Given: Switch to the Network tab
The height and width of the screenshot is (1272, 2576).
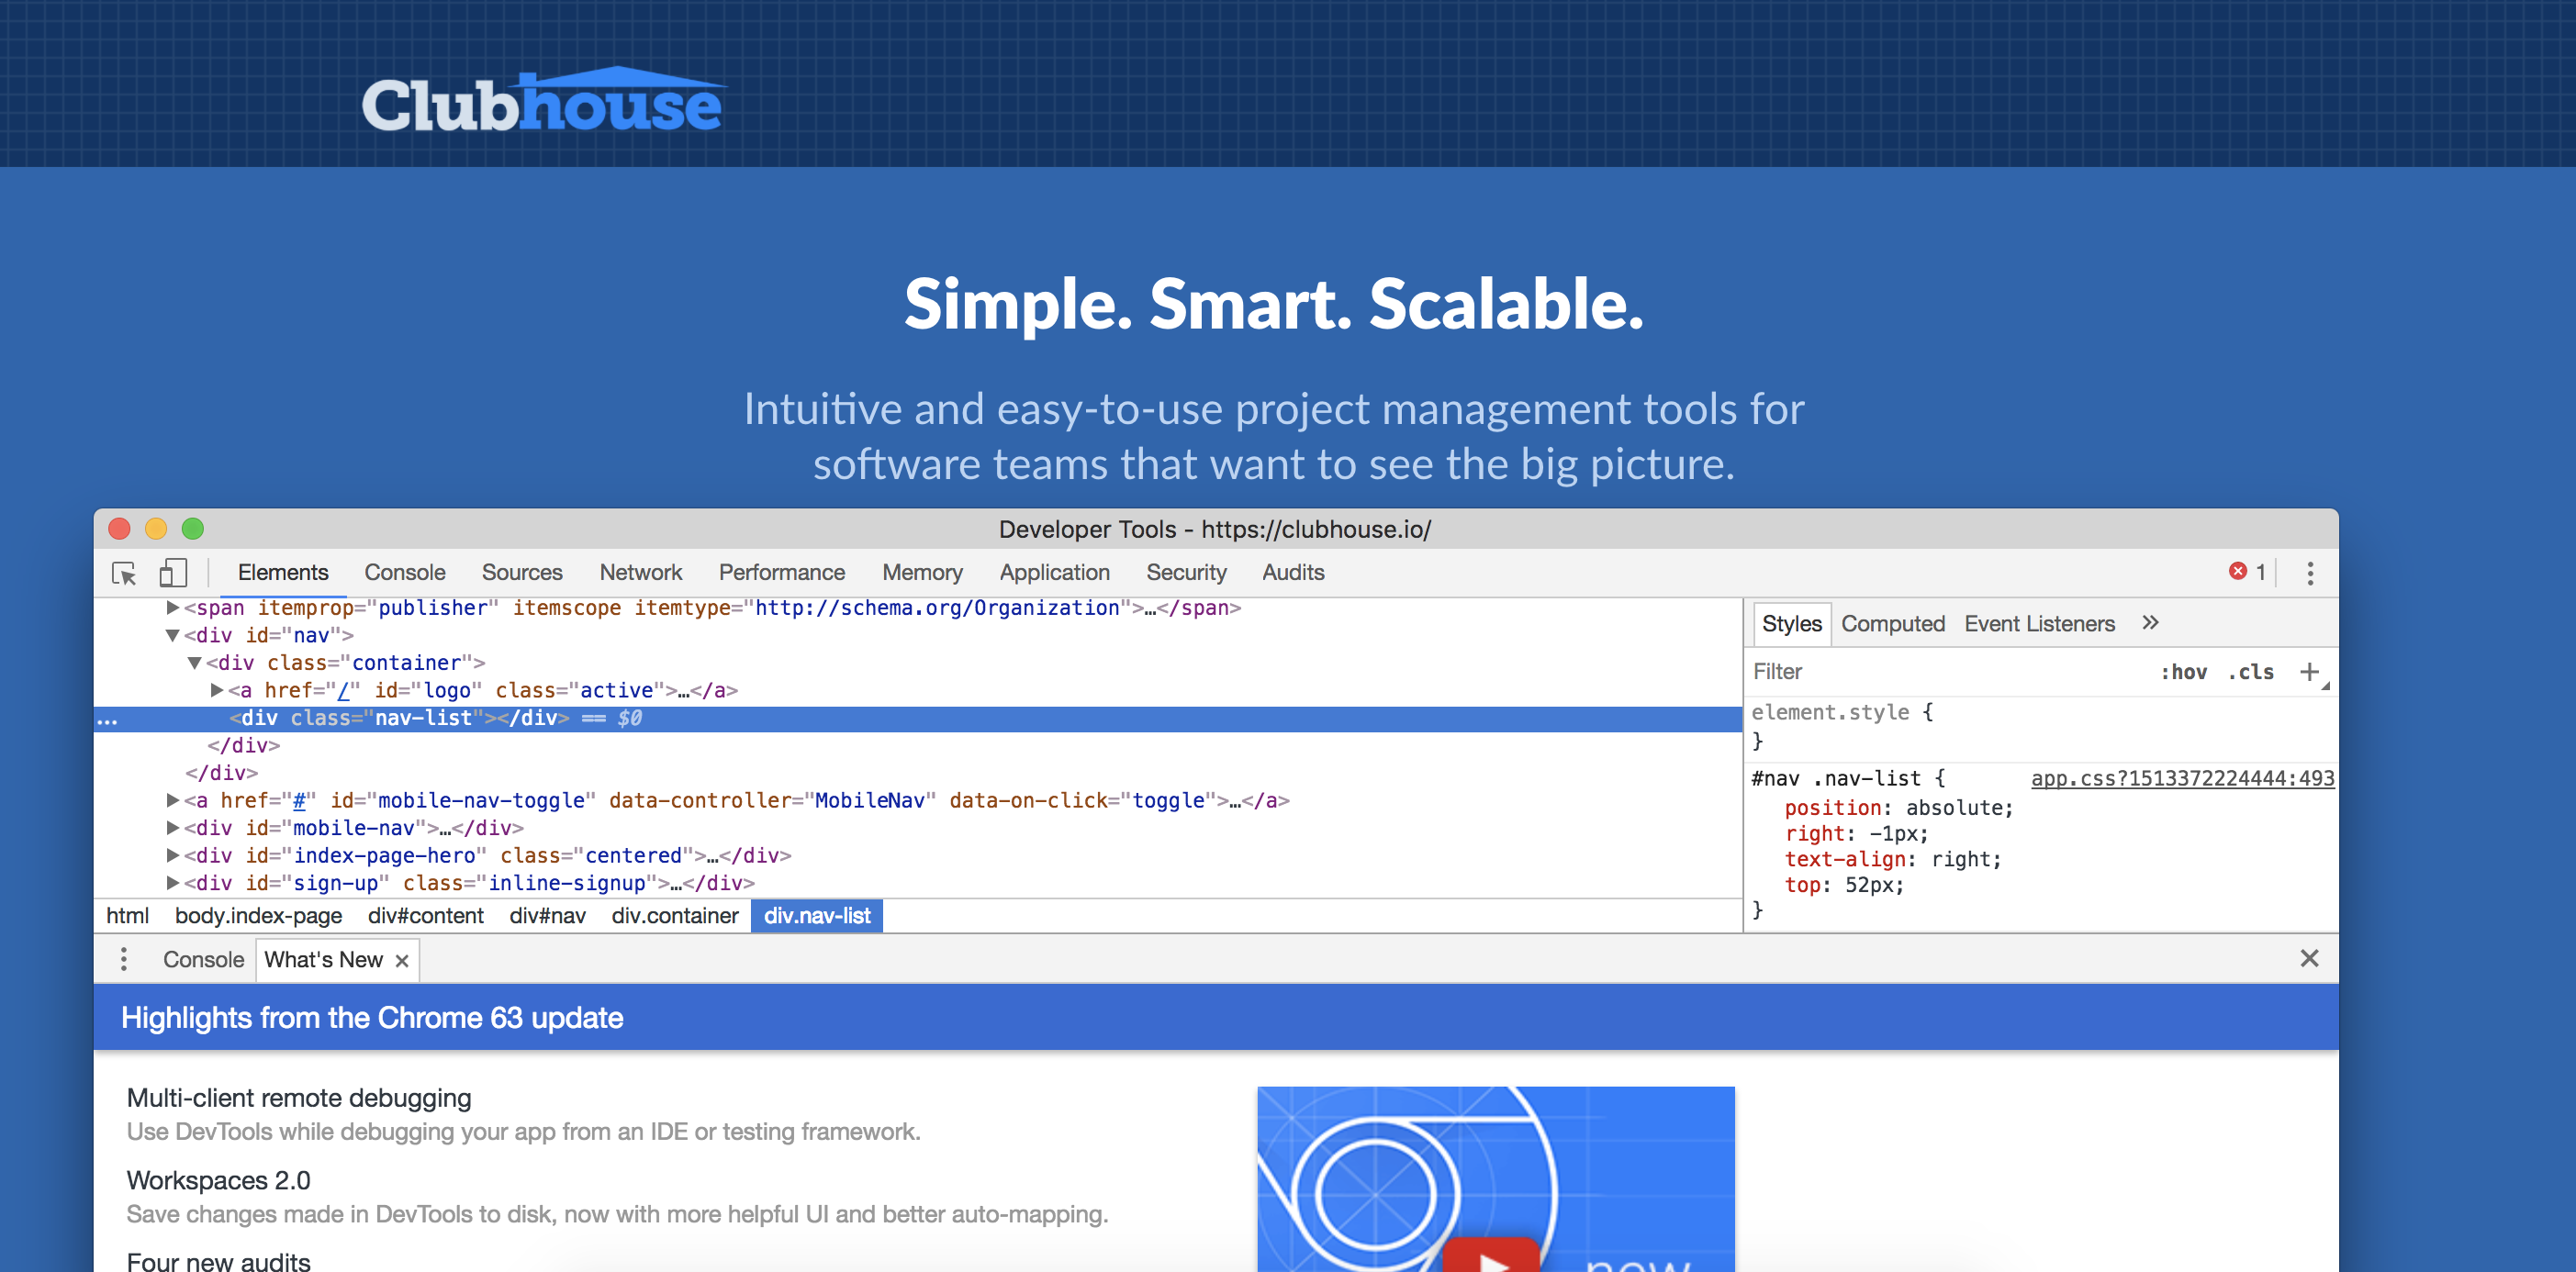Looking at the screenshot, I should tap(640, 573).
